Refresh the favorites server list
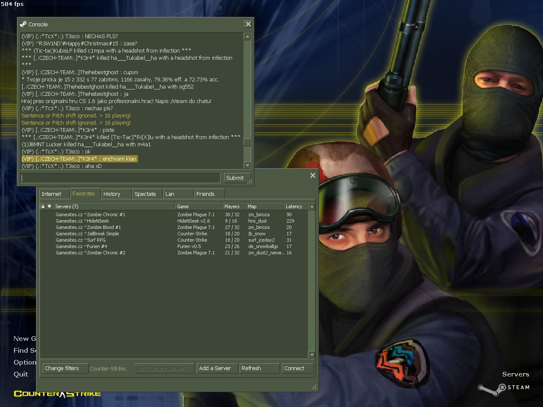The image size is (543, 407). click(259, 368)
